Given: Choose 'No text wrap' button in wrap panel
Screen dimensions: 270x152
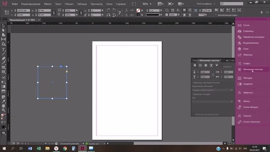Looking at the screenshot, I should (195, 65).
